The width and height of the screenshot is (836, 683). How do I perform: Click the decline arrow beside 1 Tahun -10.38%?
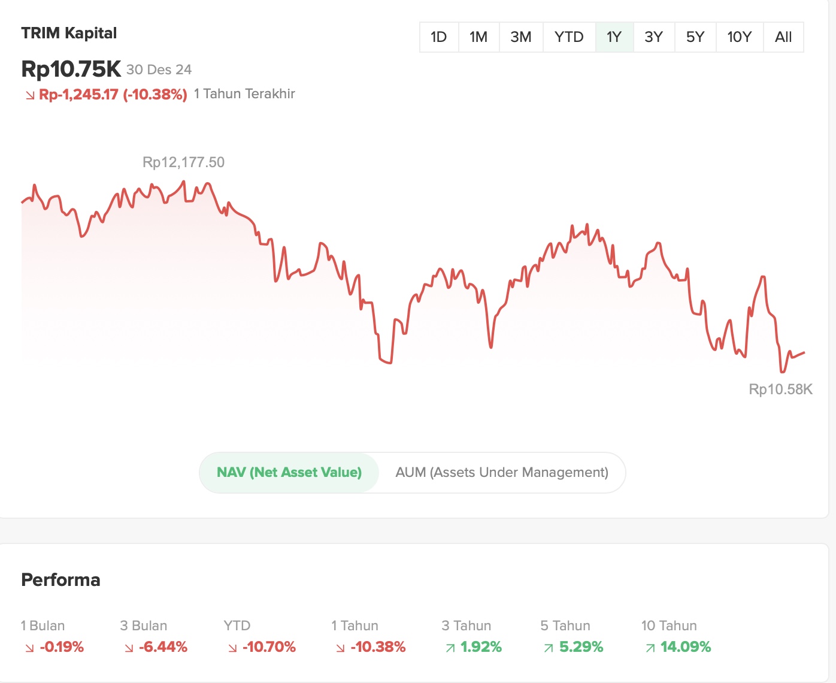340,647
